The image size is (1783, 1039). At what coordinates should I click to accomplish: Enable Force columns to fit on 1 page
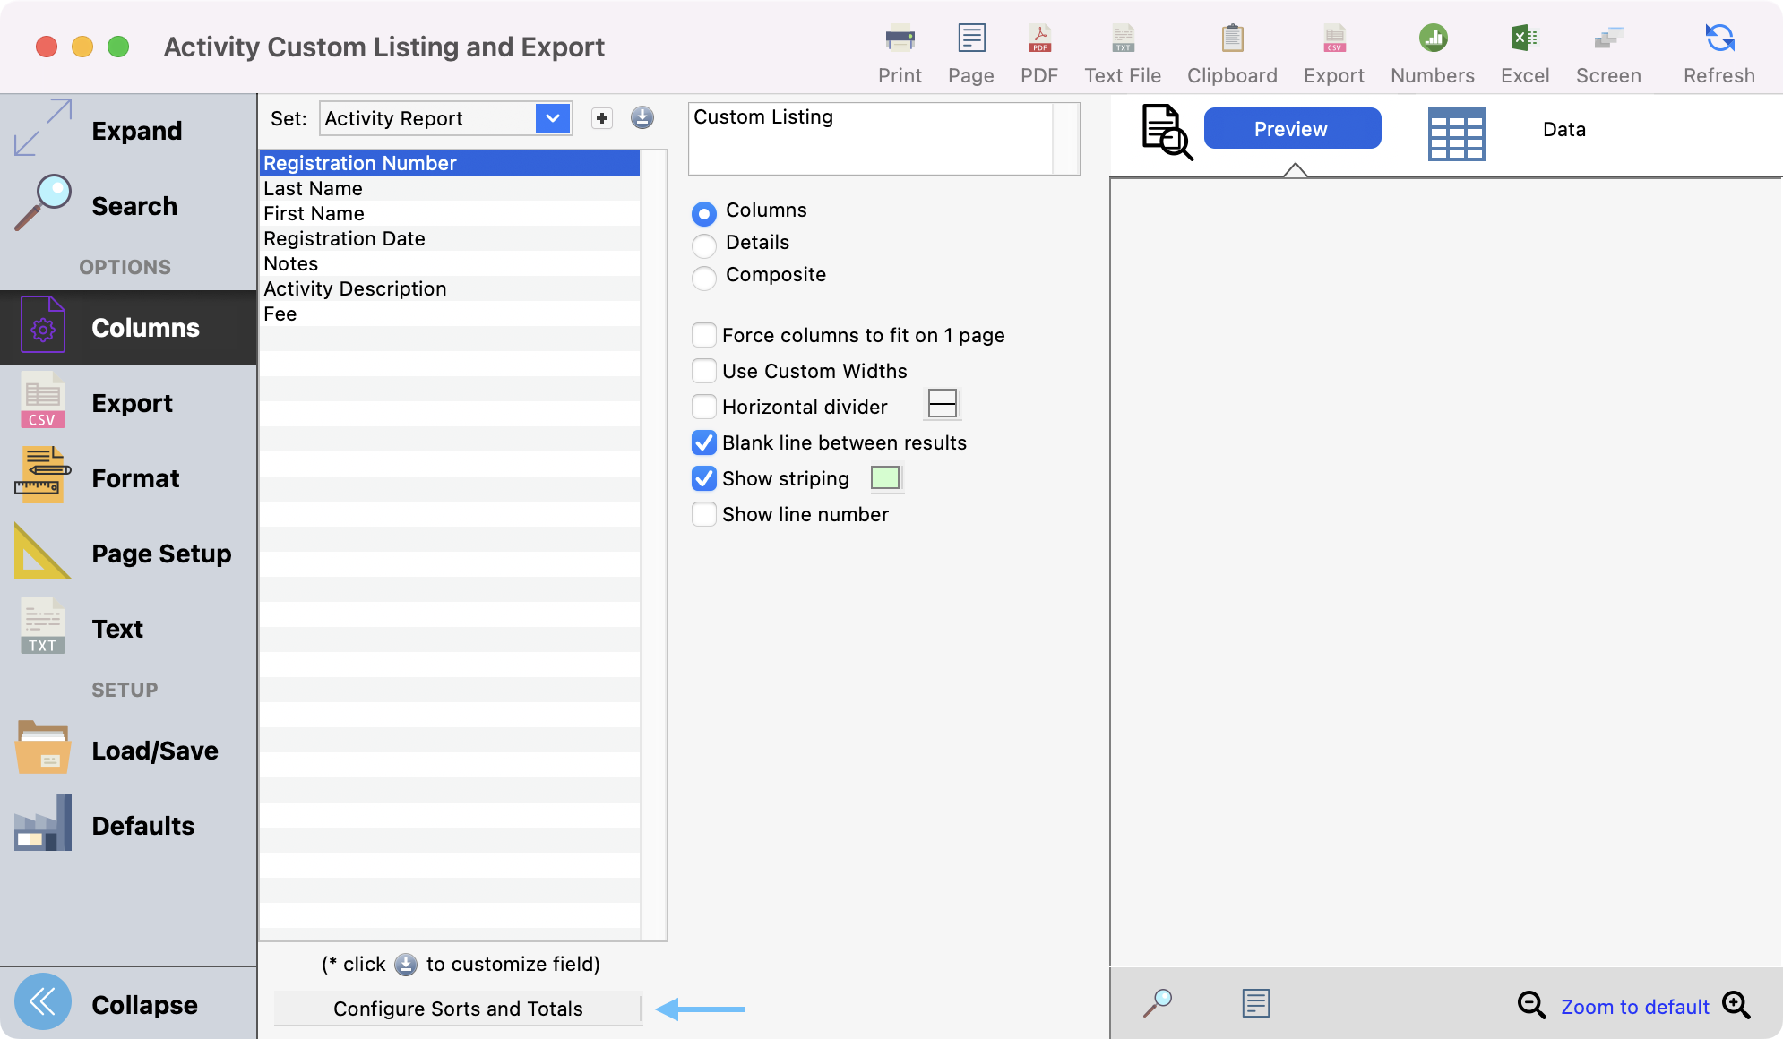(704, 336)
